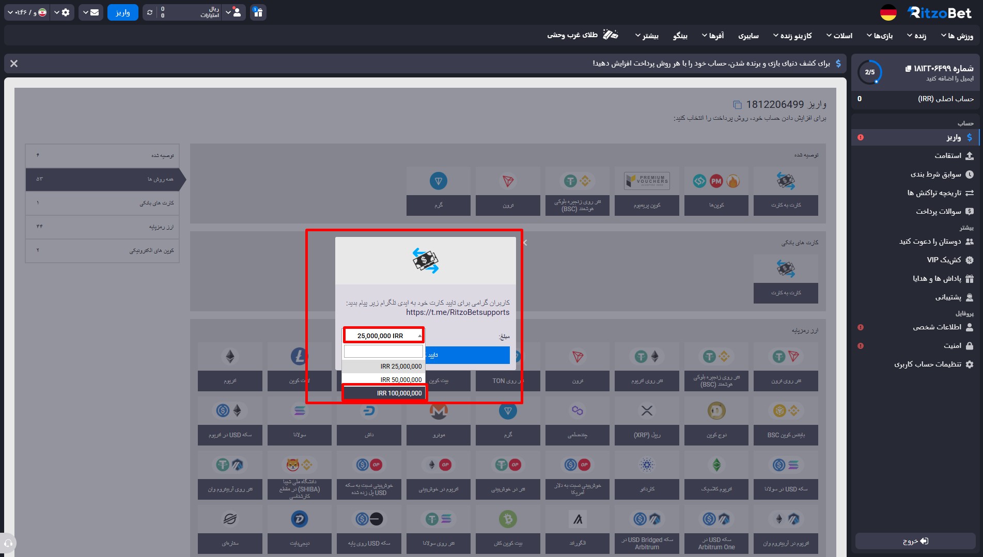Go to the سایبری section

(748, 36)
